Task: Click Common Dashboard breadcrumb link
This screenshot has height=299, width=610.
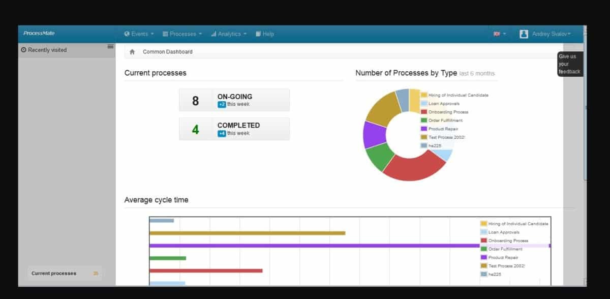Action: (x=167, y=52)
